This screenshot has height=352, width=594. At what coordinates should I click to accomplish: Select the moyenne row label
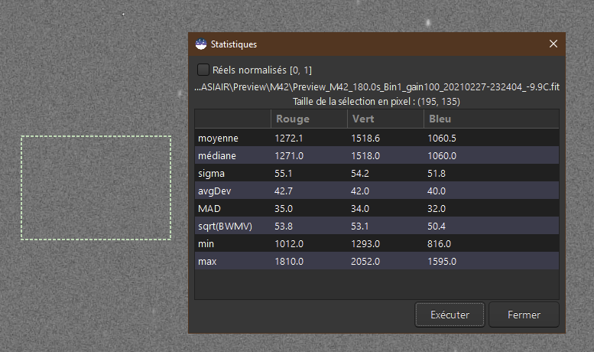pos(218,138)
